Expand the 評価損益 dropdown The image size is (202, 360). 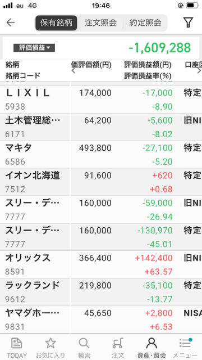pos(34,48)
